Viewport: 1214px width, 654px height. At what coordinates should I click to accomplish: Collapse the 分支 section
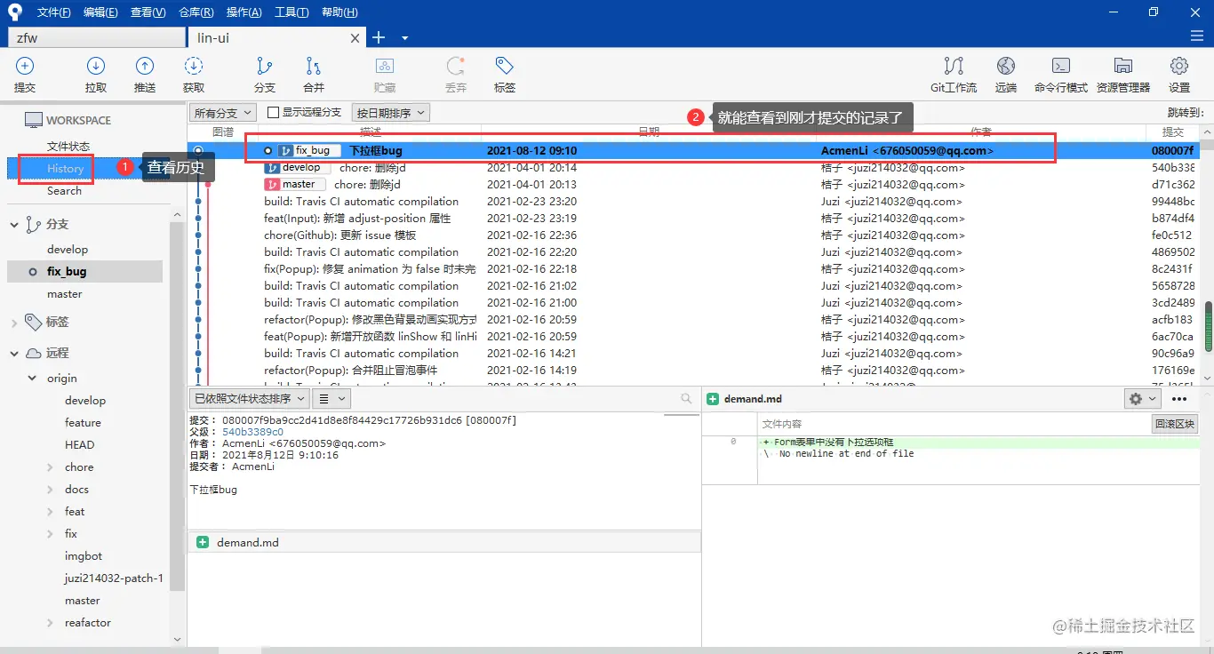tap(14, 225)
